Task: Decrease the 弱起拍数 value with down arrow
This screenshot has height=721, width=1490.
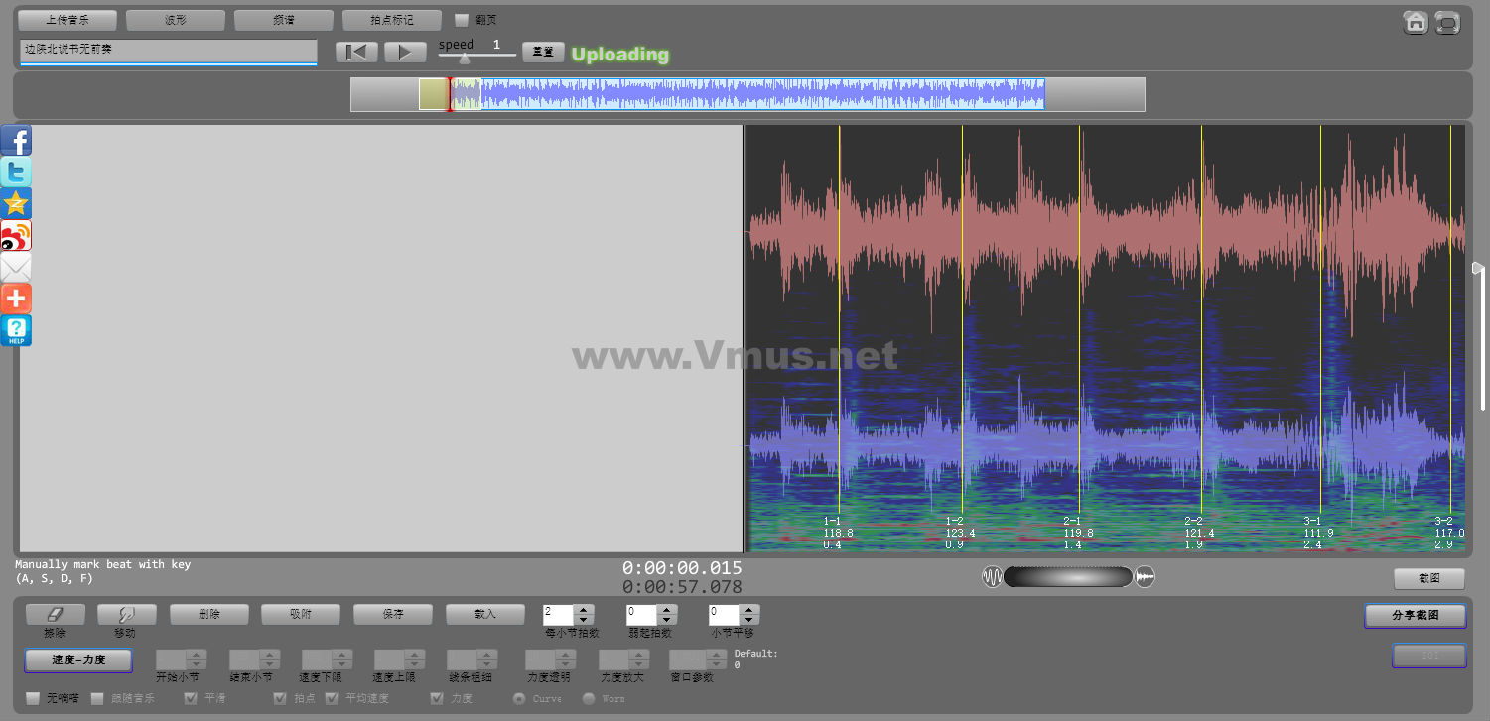Action: [x=667, y=620]
